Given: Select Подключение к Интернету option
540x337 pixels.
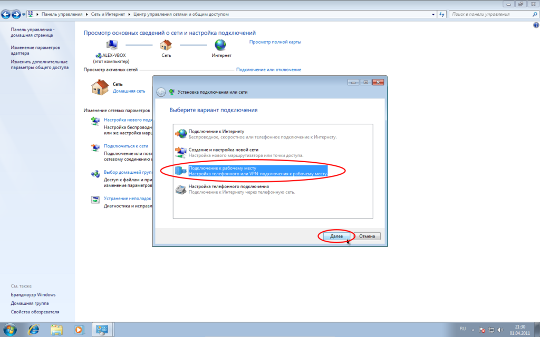Looking at the screenshot, I should [216, 131].
